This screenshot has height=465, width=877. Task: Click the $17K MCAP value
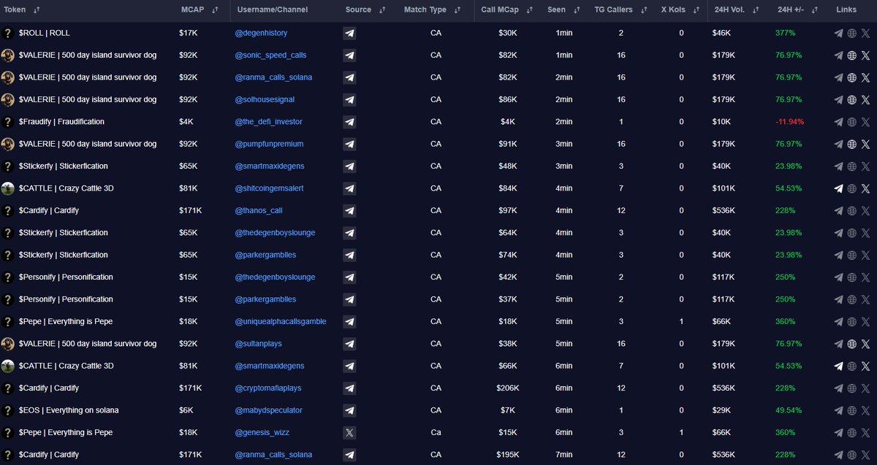pyautogui.click(x=188, y=34)
